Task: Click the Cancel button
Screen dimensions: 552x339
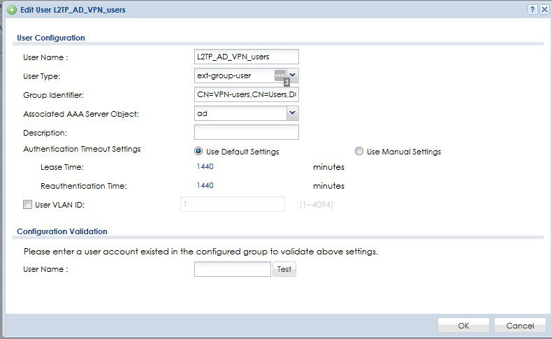Action: [520, 325]
